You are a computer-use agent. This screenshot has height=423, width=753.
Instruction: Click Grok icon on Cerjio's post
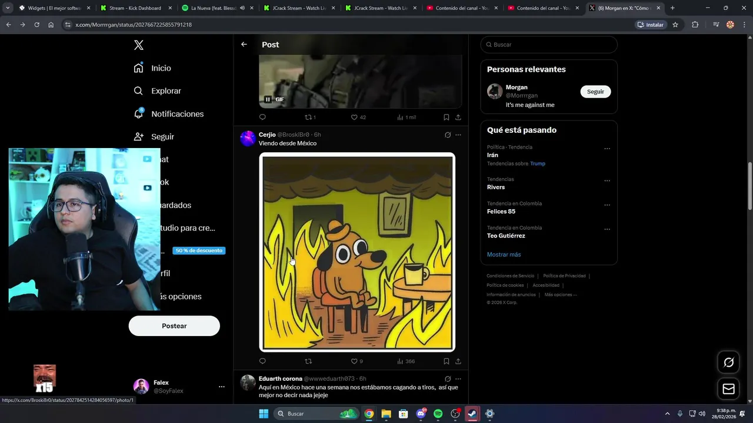(448, 135)
